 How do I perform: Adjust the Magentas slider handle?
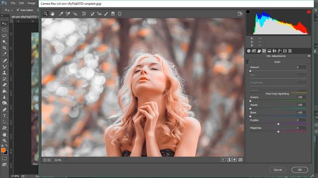[278, 132]
